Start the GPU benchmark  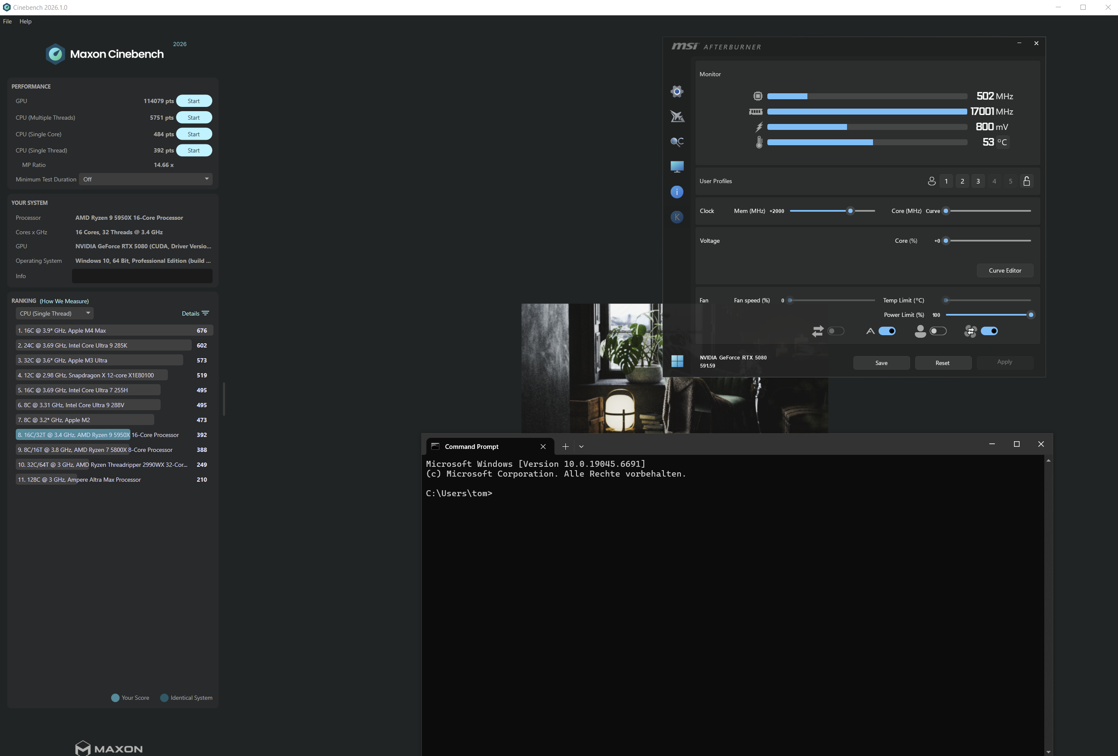[193, 101]
